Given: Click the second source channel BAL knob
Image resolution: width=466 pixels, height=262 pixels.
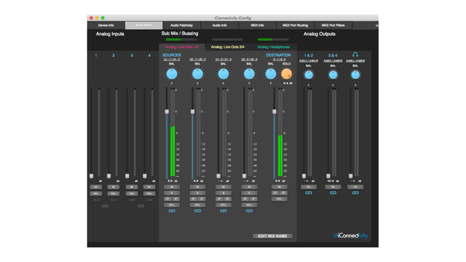Looking at the screenshot, I should click(197, 74).
